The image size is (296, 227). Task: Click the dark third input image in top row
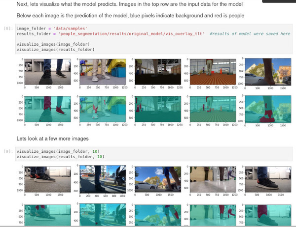(x=155, y=71)
